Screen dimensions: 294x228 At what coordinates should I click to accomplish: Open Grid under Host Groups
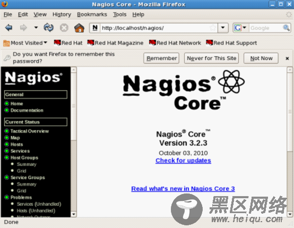click(21, 171)
